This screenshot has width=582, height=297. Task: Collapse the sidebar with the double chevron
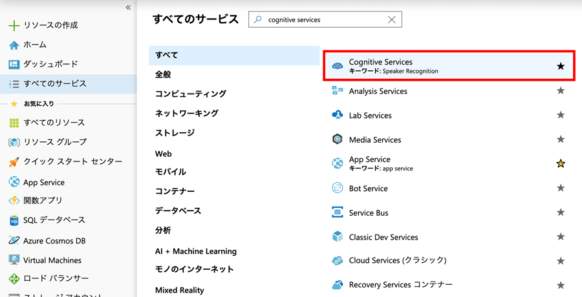(128, 7)
